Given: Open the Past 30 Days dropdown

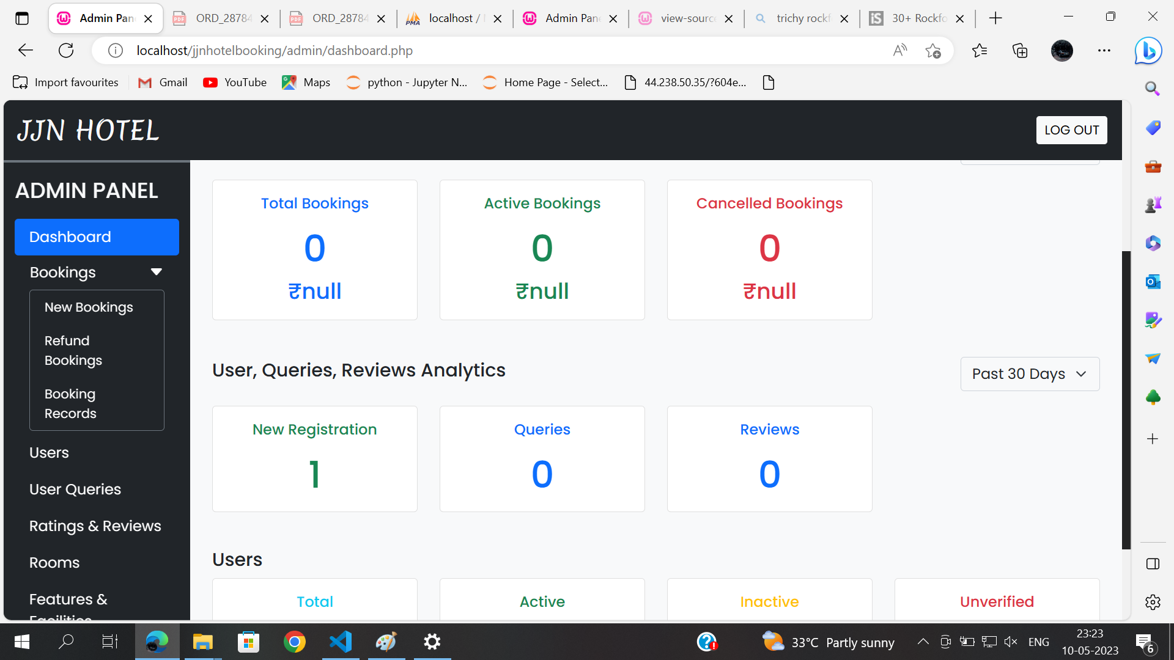Looking at the screenshot, I should [1030, 373].
